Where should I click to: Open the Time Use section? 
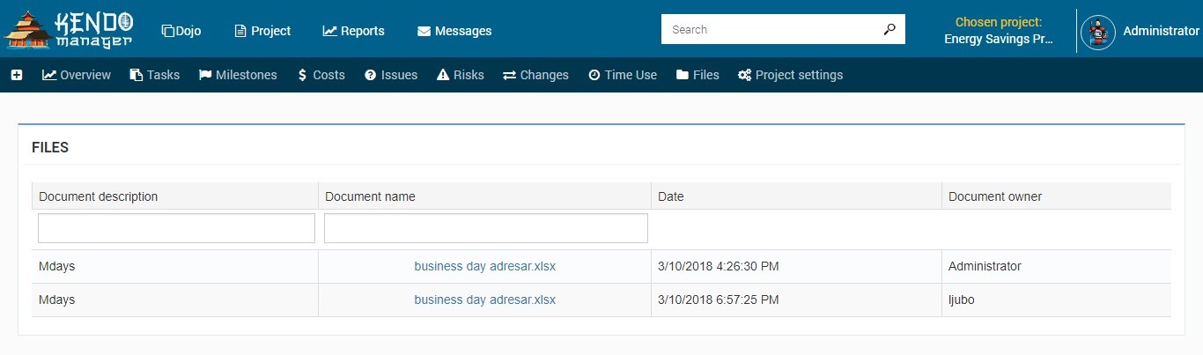pos(623,75)
